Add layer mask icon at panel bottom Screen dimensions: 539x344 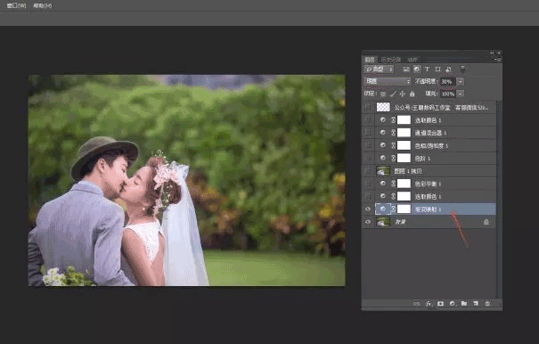pos(440,304)
